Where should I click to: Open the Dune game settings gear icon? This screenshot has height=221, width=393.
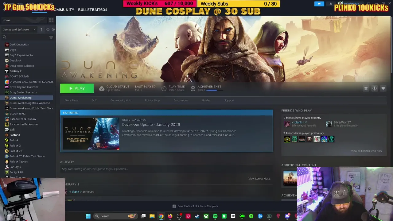[x=366, y=88]
